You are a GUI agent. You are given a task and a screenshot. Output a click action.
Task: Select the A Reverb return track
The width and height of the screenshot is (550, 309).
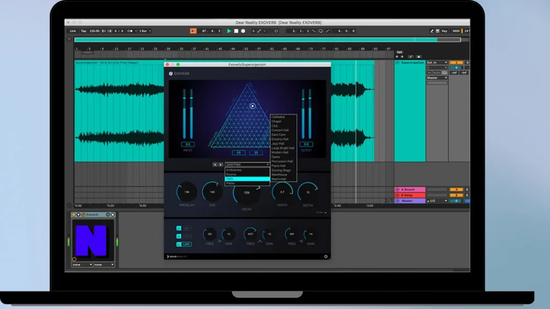point(410,189)
